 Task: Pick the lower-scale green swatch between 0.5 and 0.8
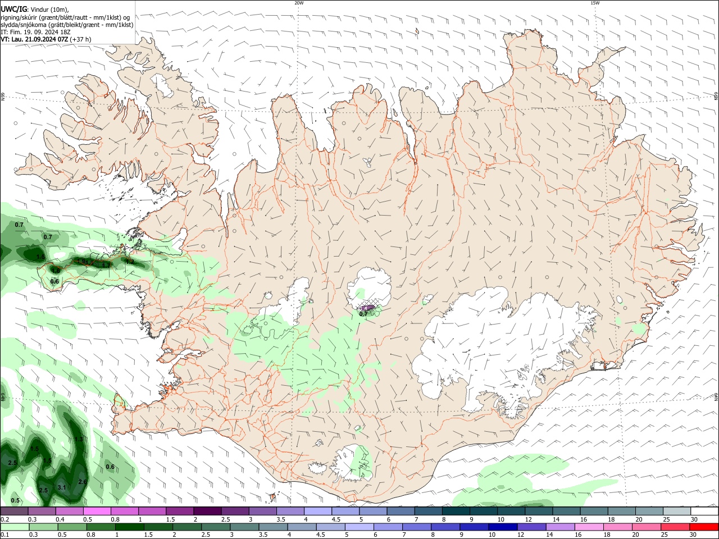(x=72, y=527)
